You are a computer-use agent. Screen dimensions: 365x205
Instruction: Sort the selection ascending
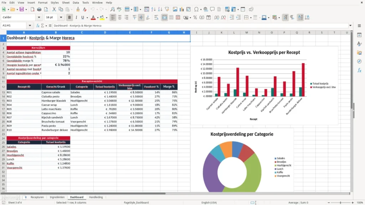153,9
